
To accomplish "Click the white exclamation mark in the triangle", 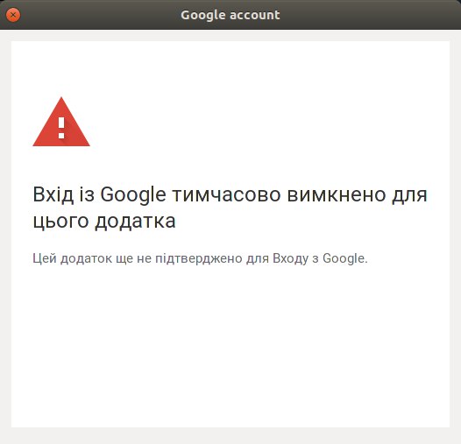I will (x=61, y=128).
